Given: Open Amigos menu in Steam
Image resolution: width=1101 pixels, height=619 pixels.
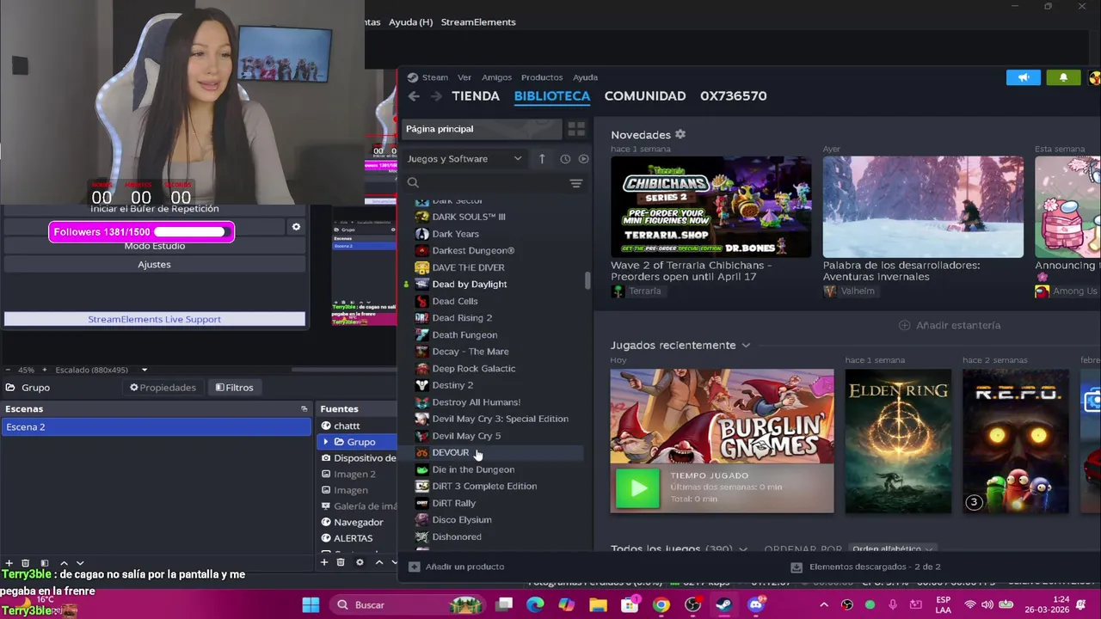Looking at the screenshot, I should tap(496, 77).
